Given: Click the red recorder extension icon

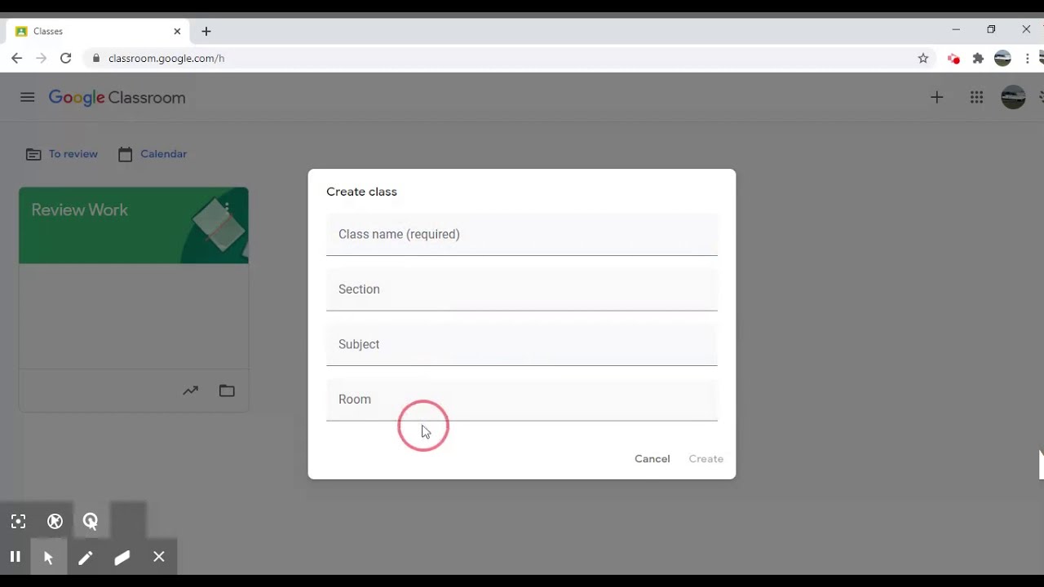Looking at the screenshot, I should click(953, 58).
